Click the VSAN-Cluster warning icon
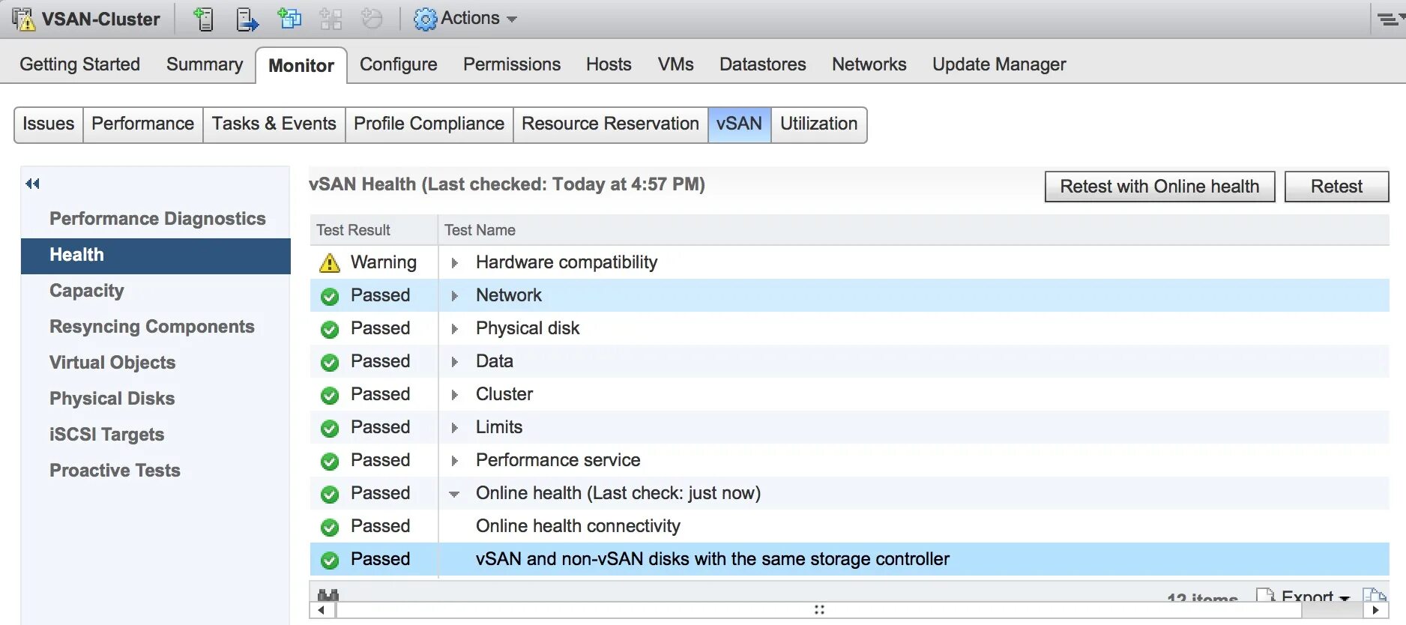This screenshot has width=1406, height=625. (22, 19)
